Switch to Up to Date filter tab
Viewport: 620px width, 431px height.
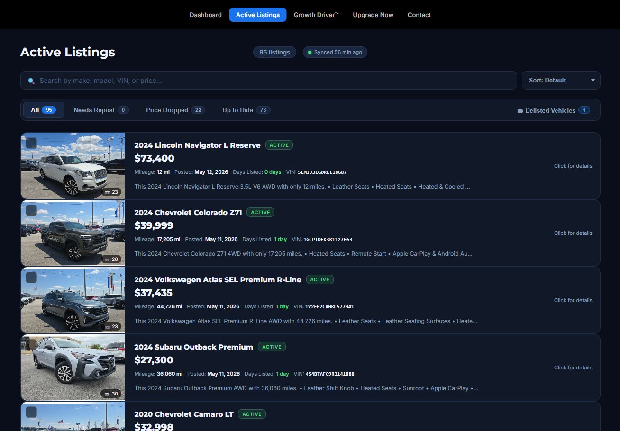[x=246, y=110]
